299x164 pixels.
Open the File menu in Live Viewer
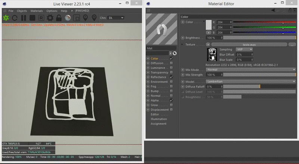[11, 11]
